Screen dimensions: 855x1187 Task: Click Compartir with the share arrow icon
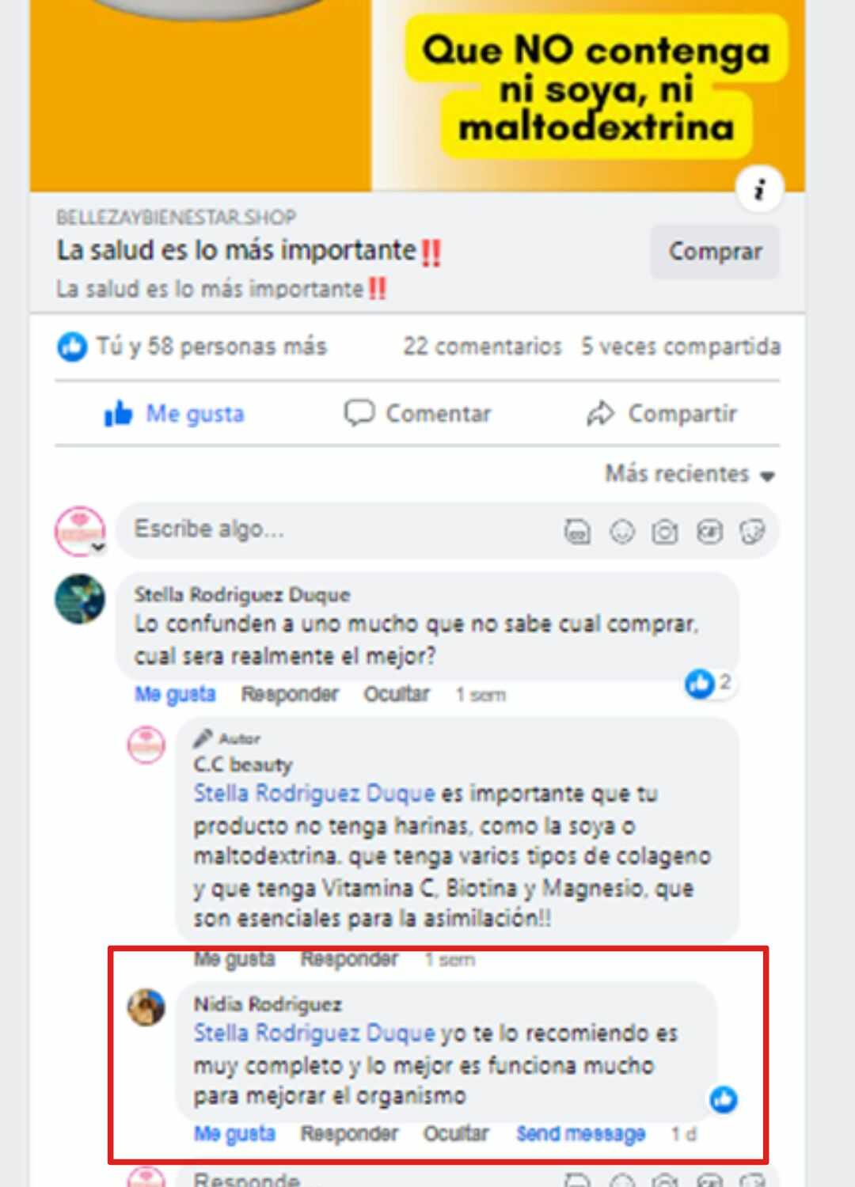[x=662, y=413]
